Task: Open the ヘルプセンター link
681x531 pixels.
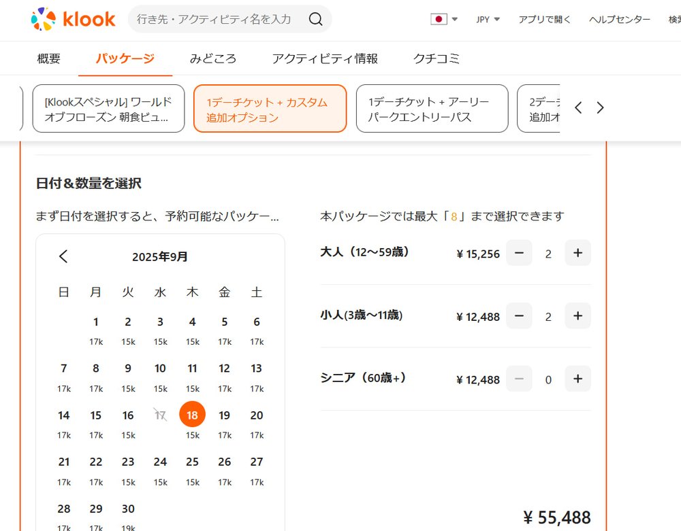Action: point(618,20)
